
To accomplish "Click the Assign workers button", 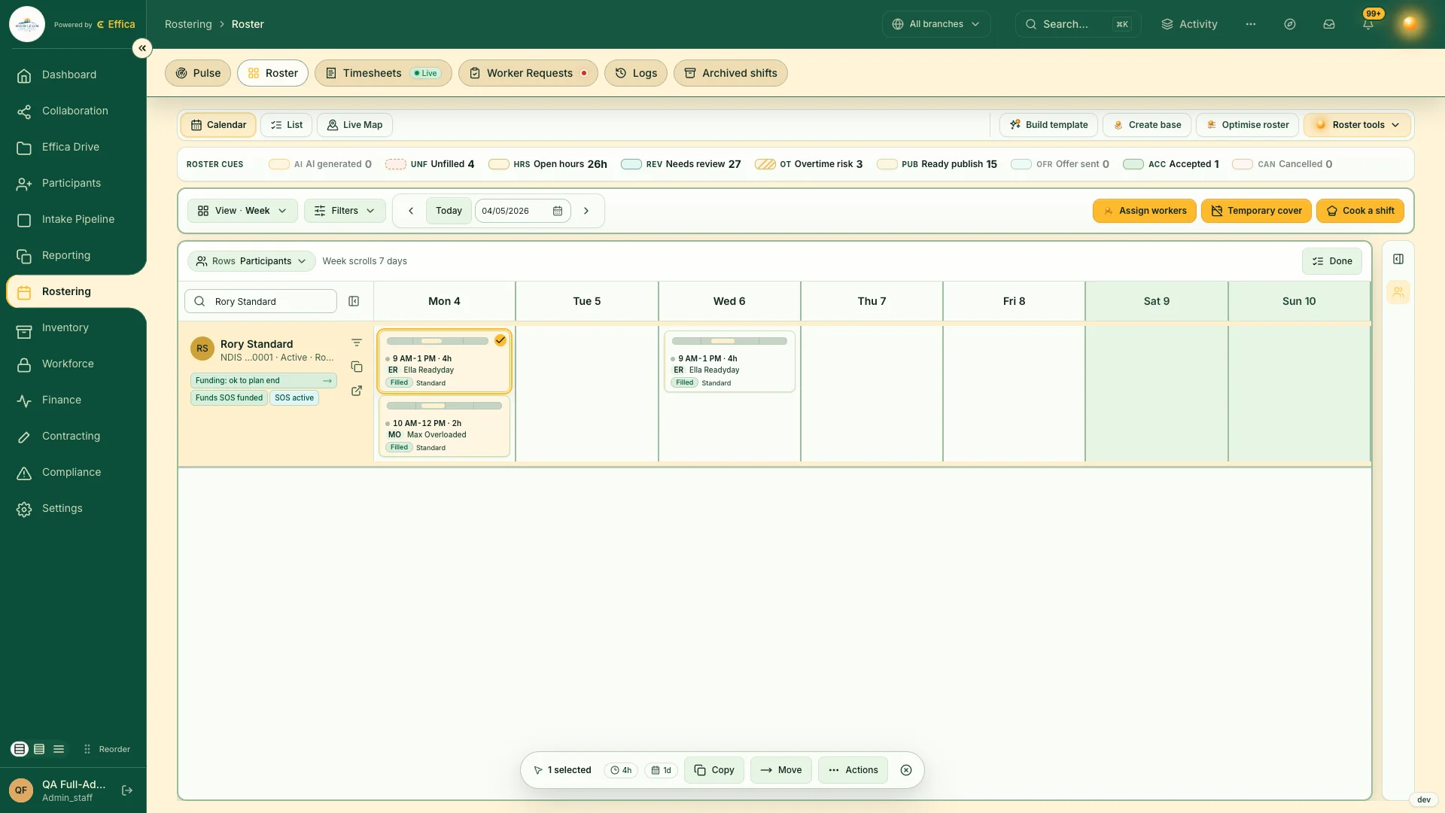I will (x=1144, y=211).
